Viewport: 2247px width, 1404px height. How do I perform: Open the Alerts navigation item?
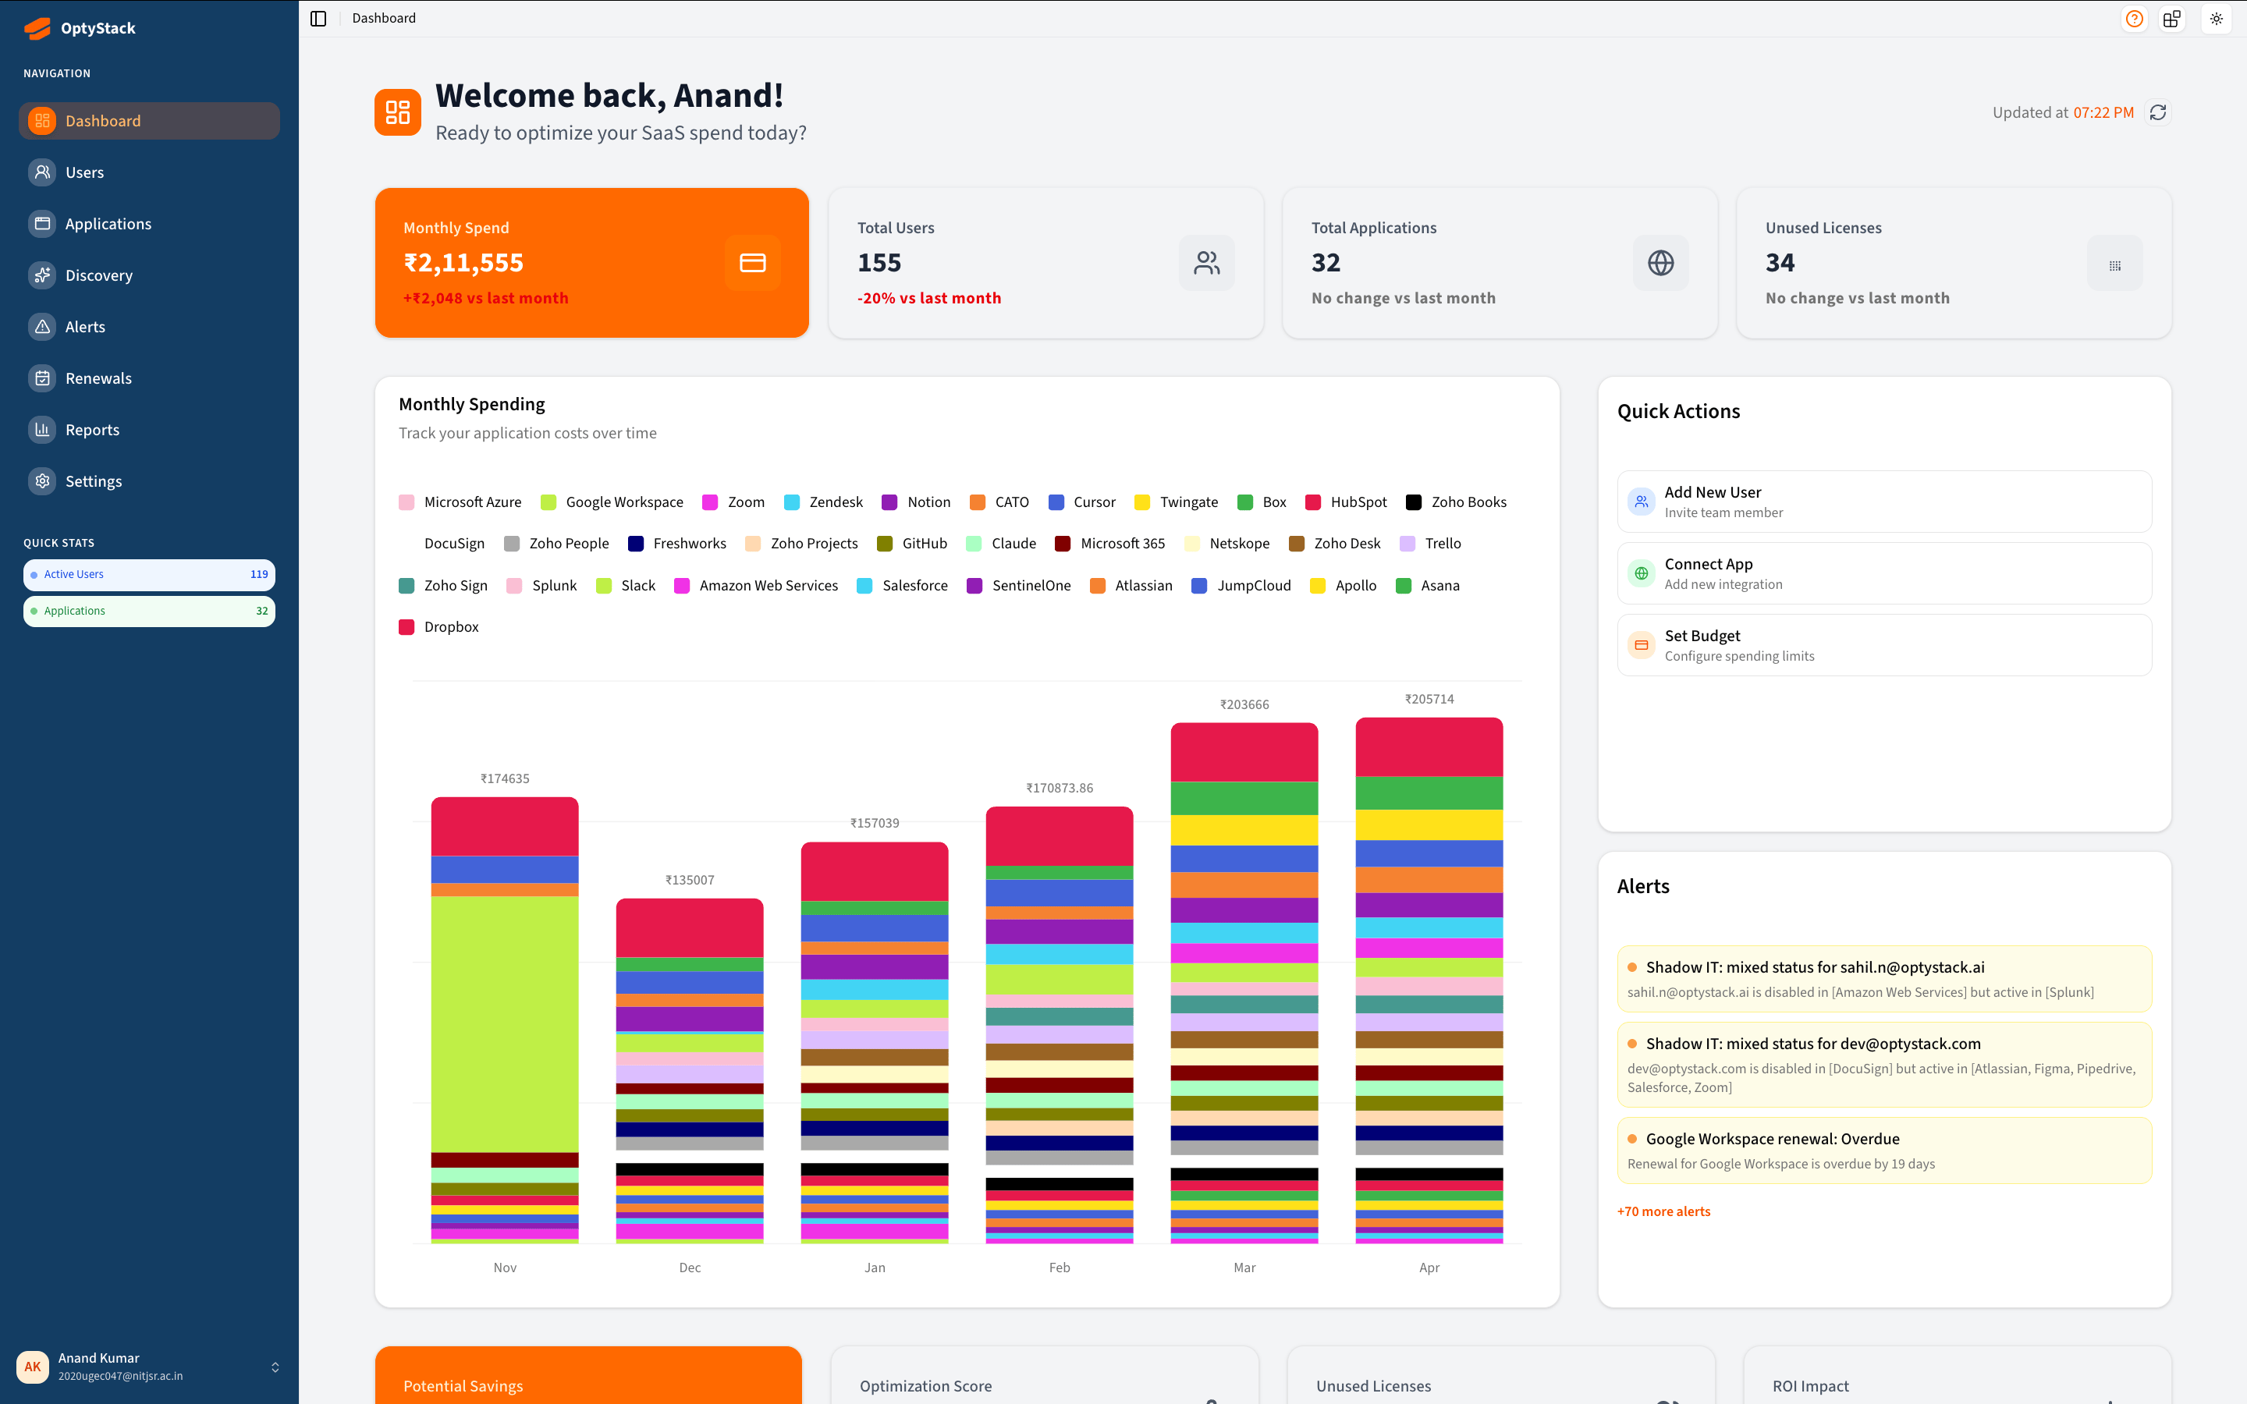[148, 327]
